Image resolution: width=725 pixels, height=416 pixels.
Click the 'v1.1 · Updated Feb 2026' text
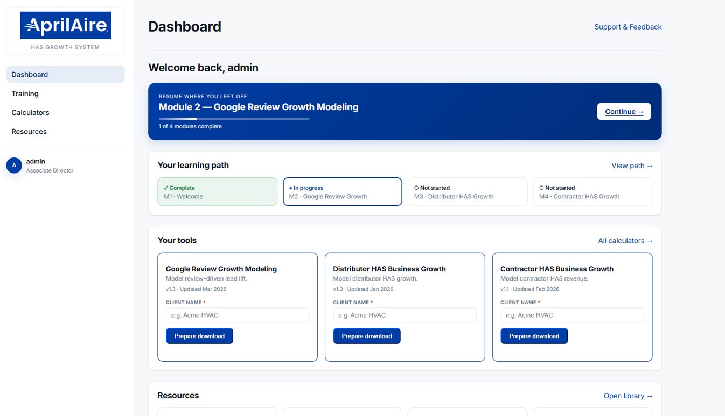[530, 289]
